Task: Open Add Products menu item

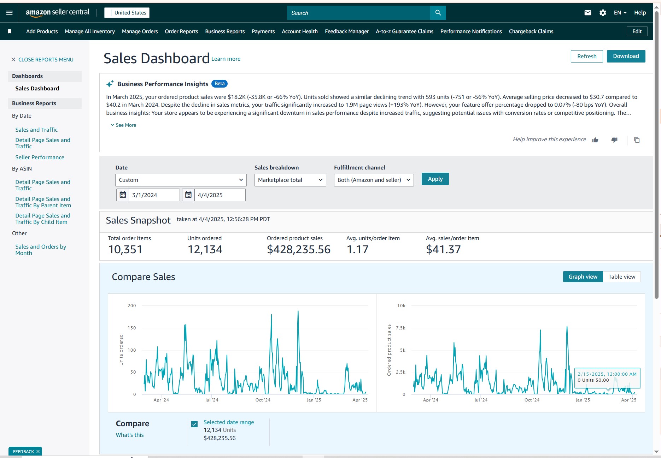Action: (42, 31)
